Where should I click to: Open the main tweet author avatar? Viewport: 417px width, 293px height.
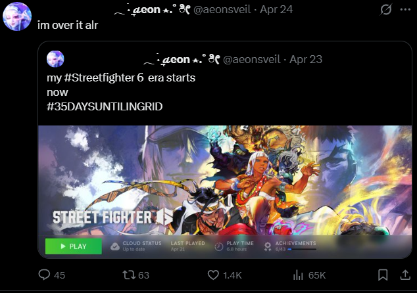[17, 16]
